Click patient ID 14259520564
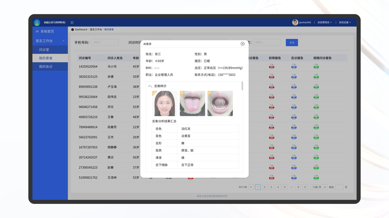Image resolution: width=389 pixels, height=218 pixels. [x=88, y=66]
